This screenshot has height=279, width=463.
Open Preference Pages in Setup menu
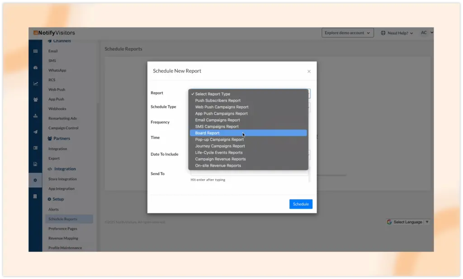tap(63, 229)
